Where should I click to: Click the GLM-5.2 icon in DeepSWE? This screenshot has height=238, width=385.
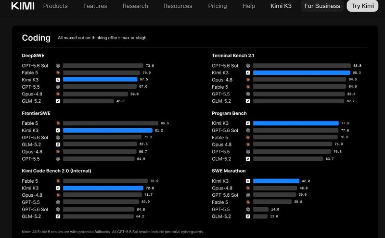click(x=58, y=101)
